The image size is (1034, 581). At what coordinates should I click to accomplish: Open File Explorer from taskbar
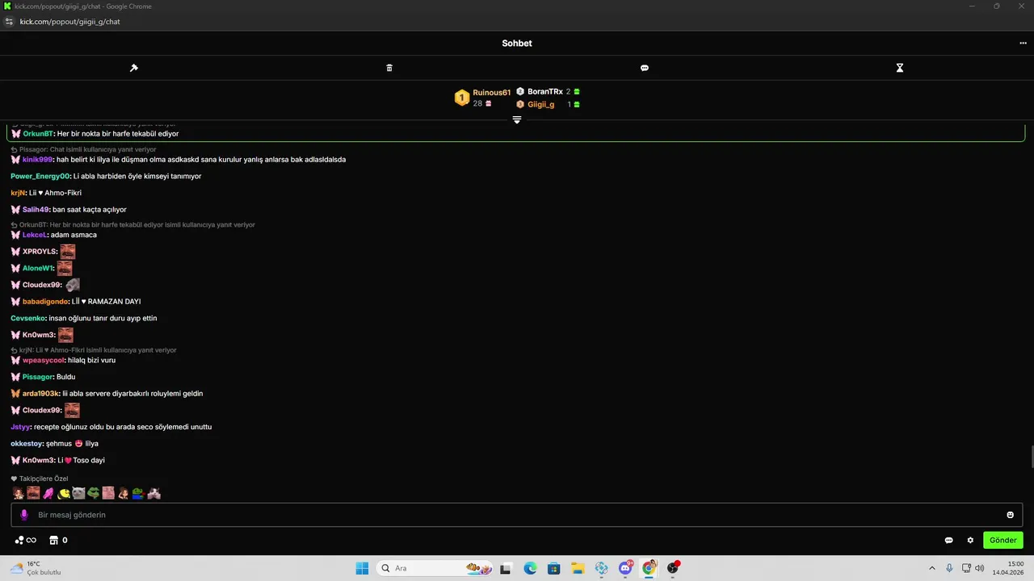pyautogui.click(x=578, y=568)
